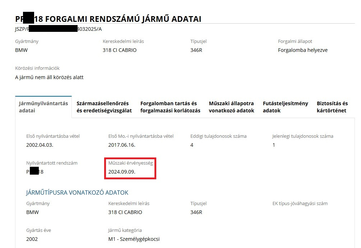Click the M1 - Személygépkocsi category value

point(134,239)
